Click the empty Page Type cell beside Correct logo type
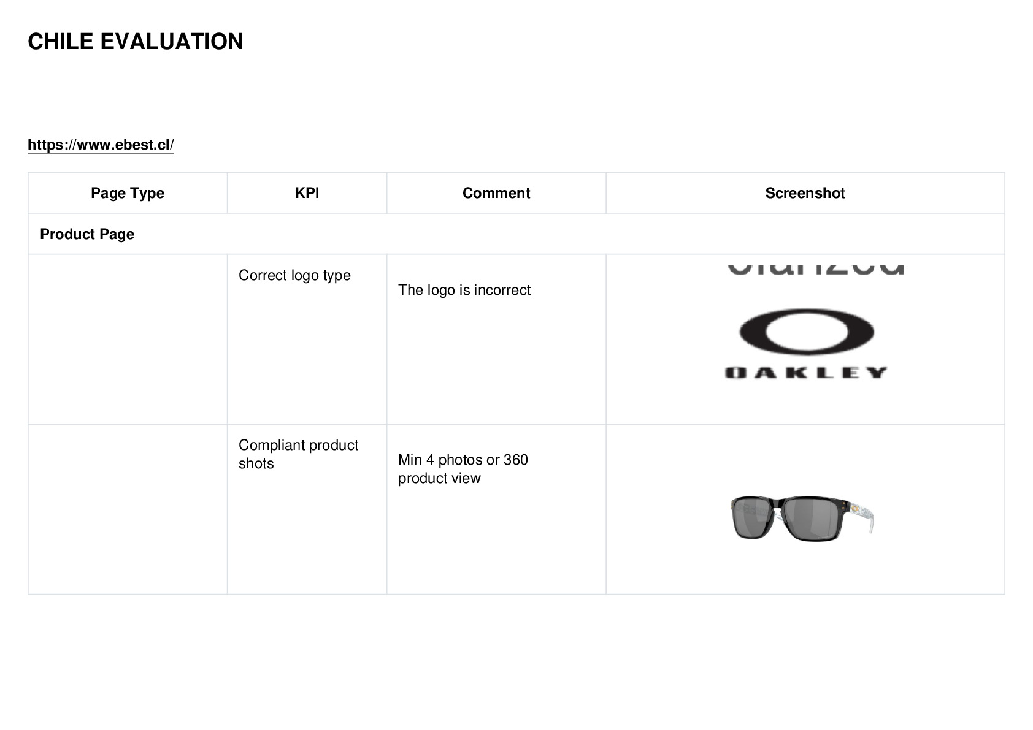Screen dimensions: 1033x730 click(128, 339)
